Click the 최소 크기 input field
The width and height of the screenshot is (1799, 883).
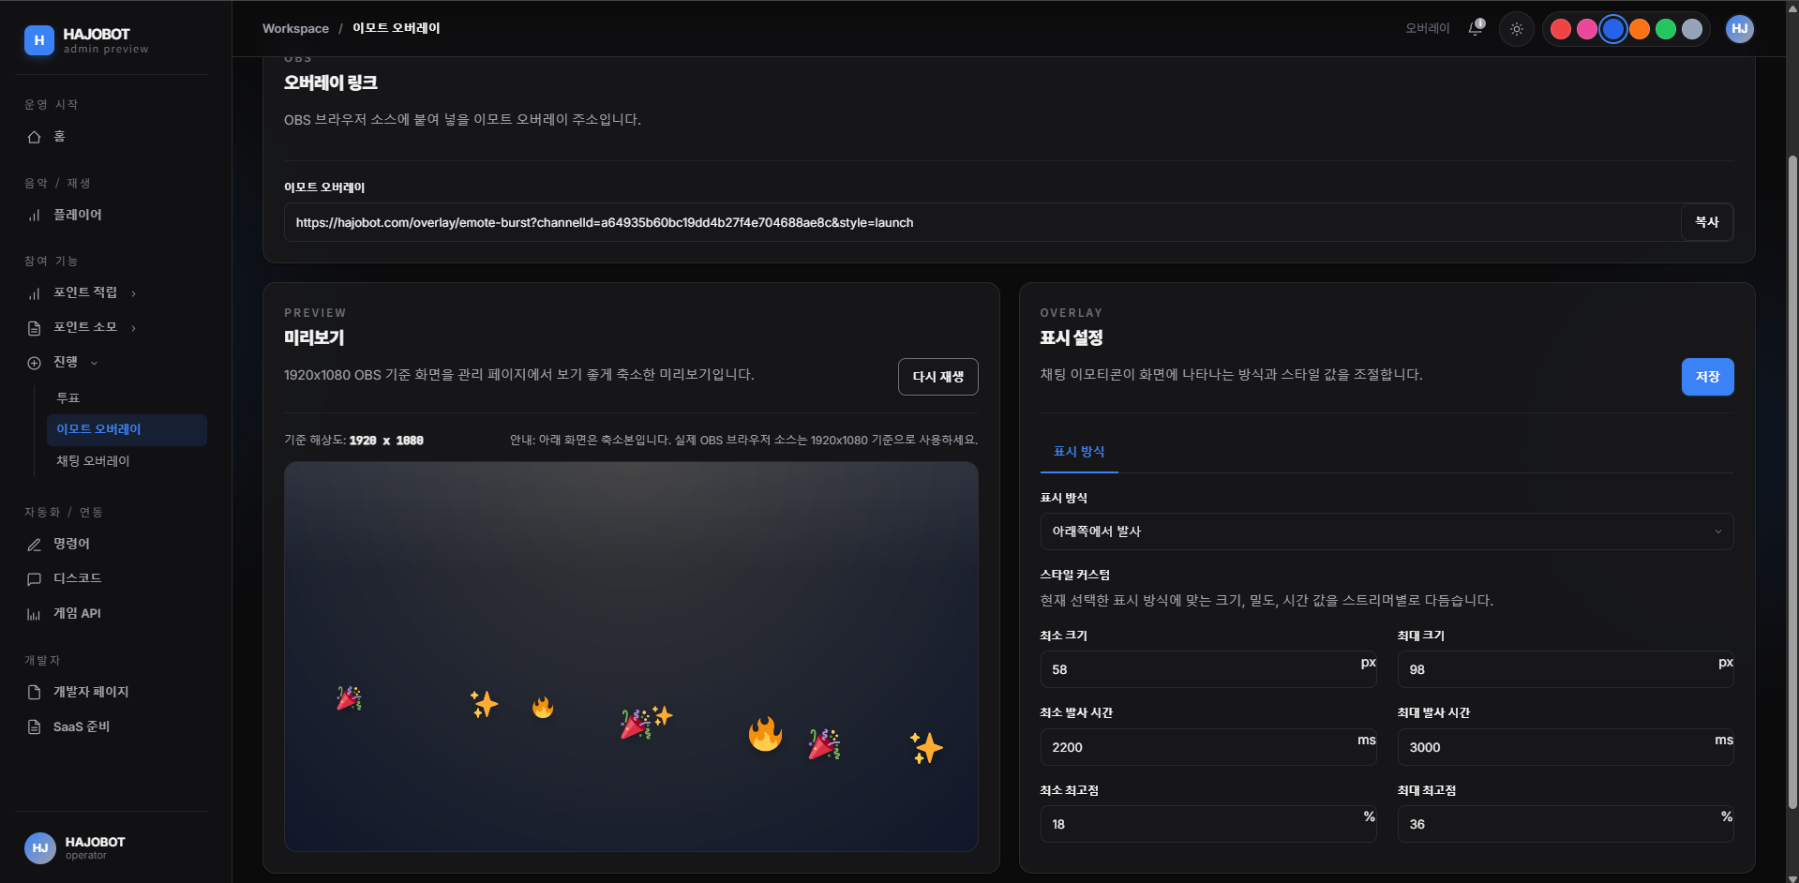point(1208,669)
